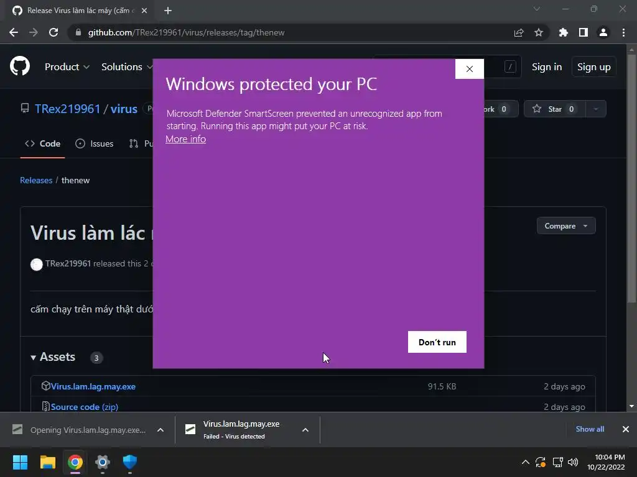
Task: Click the browser forward arrow
Action: pos(34,32)
